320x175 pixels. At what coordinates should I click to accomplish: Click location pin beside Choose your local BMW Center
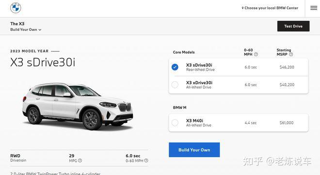[x=242, y=8]
